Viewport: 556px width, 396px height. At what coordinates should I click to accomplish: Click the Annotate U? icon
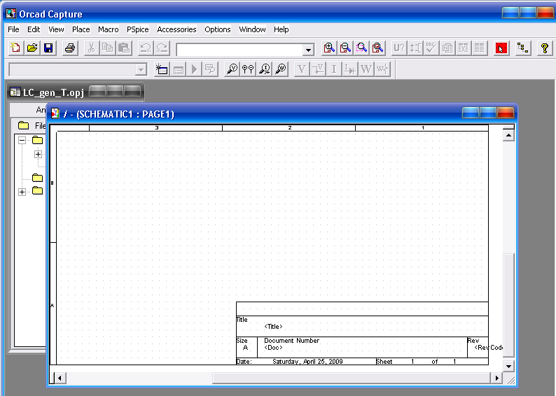click(399, 48)
